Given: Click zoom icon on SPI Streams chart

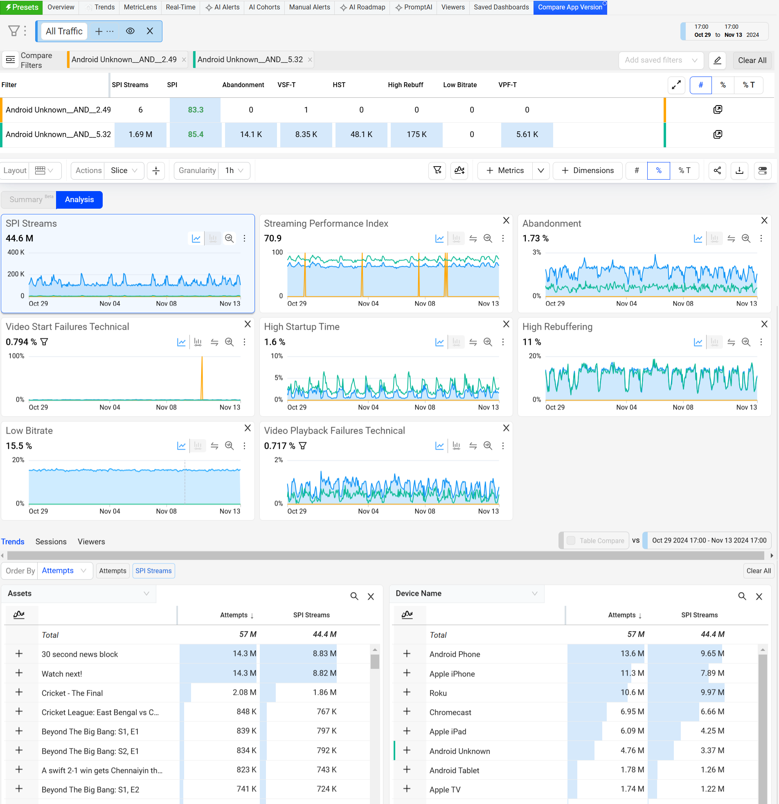Looking at the screenshot, I should tap(229, 238).
